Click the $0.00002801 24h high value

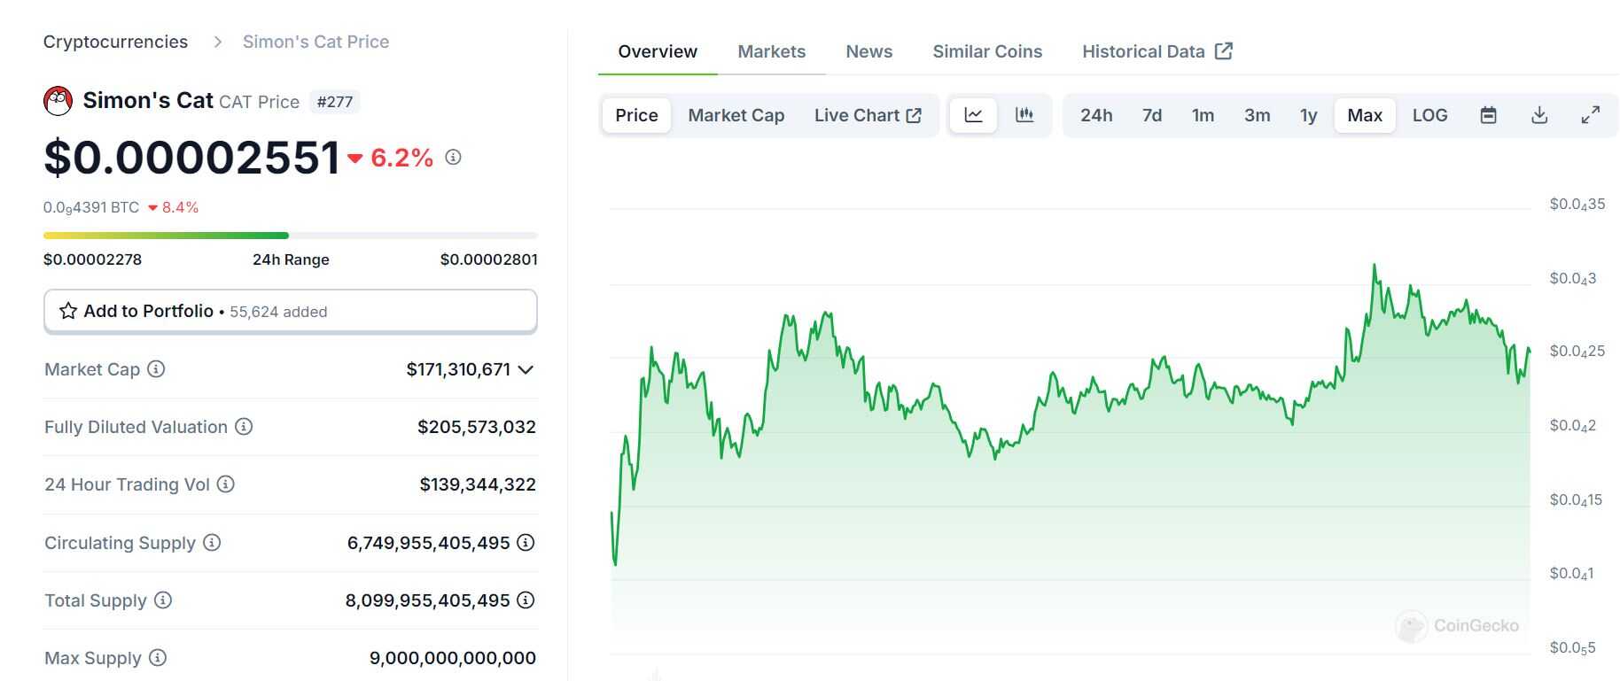click(x=489, y=259)
